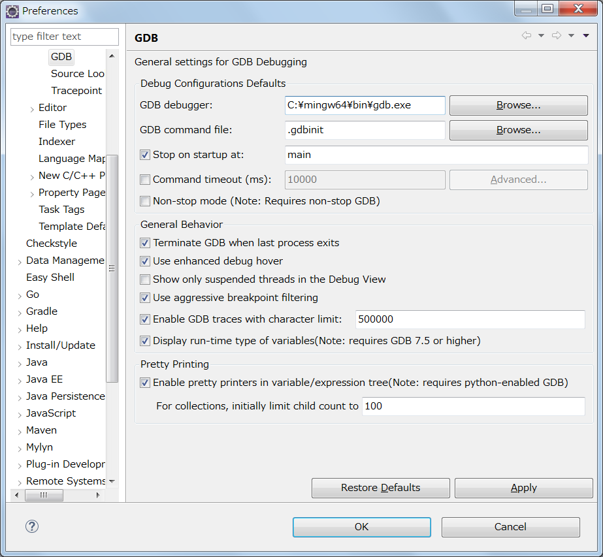This screenshot has width=603, height=557.
Task: Navigate back using the left arrow icon
Action: pos(526,37)
